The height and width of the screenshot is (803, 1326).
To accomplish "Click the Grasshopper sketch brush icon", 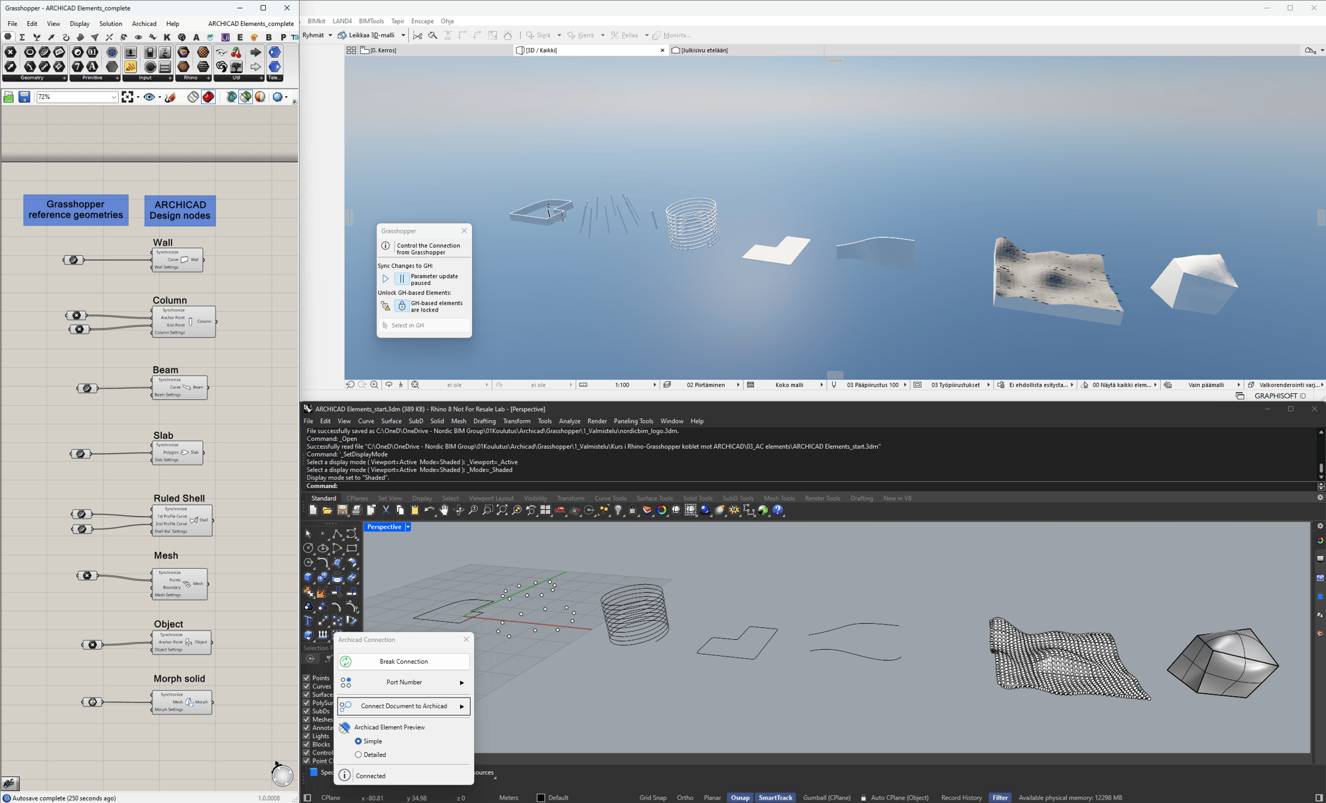I will (171, 97).
